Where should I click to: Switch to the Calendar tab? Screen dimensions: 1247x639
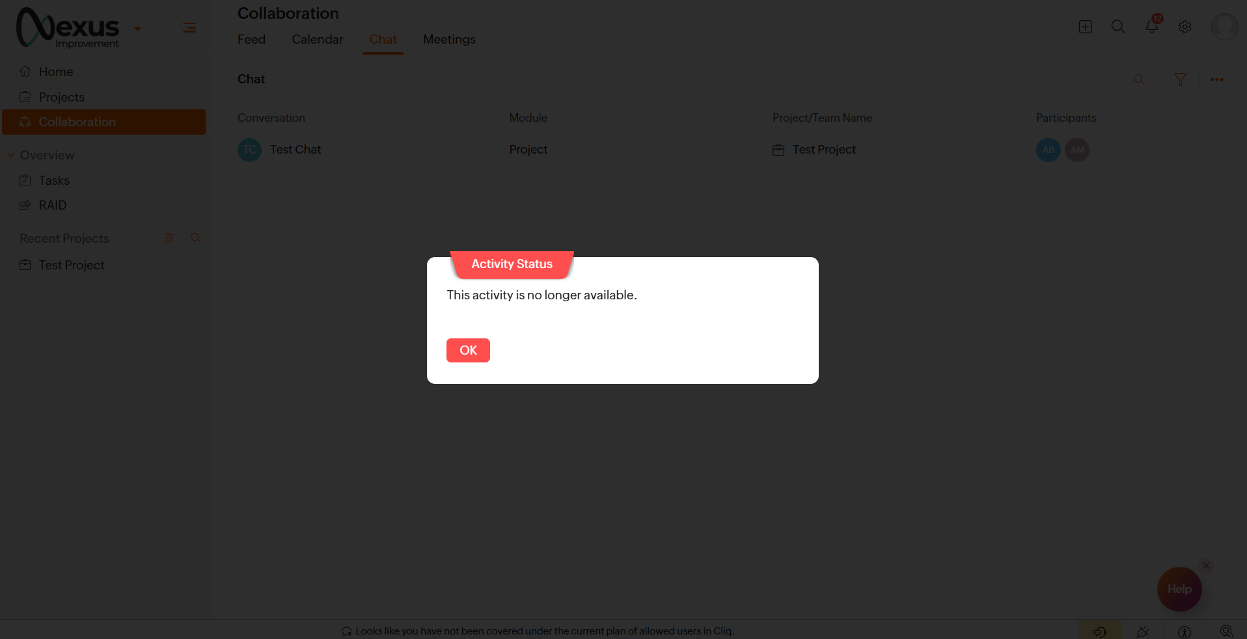click(317, 40)
